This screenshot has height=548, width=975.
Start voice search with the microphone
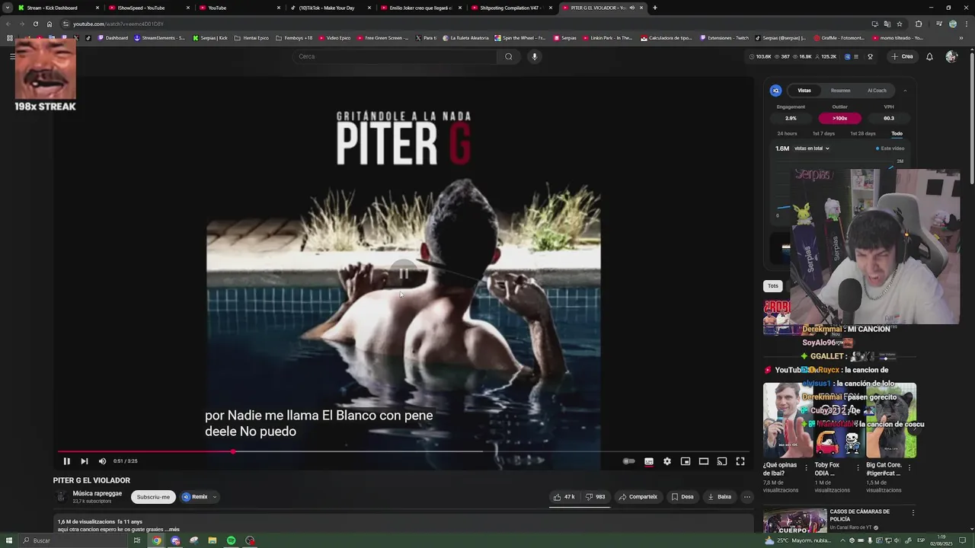click(535, 56)
